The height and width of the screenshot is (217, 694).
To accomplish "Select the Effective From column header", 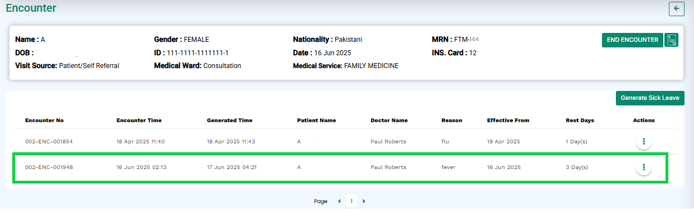I will point(508,120).
